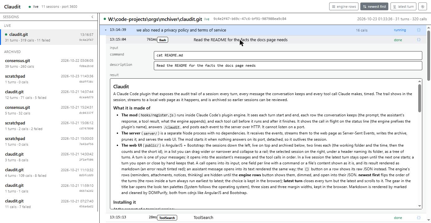431x223 pixels.
Task: Click the result pane scrollbar thumb
Action: pos(419,98)
